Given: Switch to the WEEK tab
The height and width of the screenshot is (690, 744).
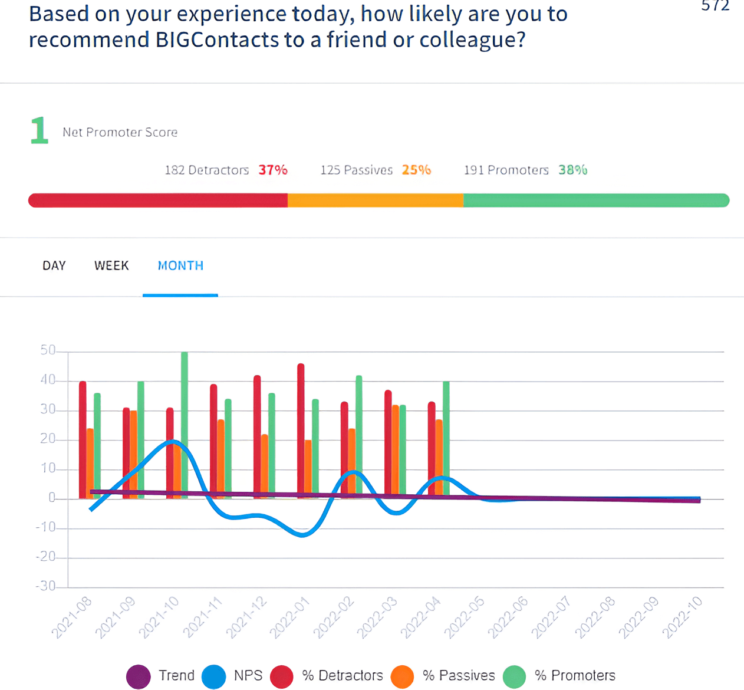Looking at the screenshot, I should tap(111, 266).
